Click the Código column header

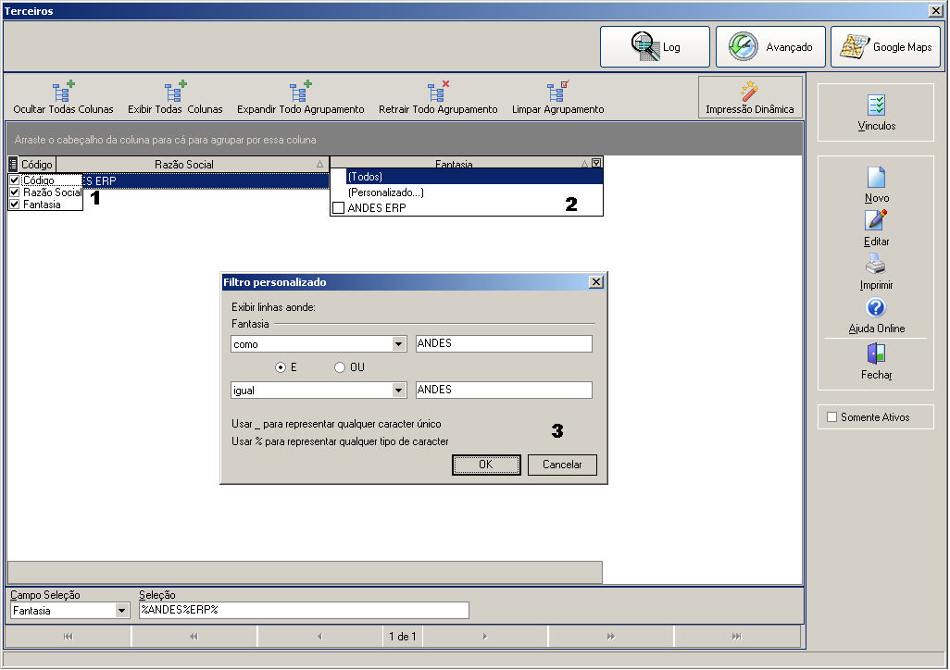(37, 164)
